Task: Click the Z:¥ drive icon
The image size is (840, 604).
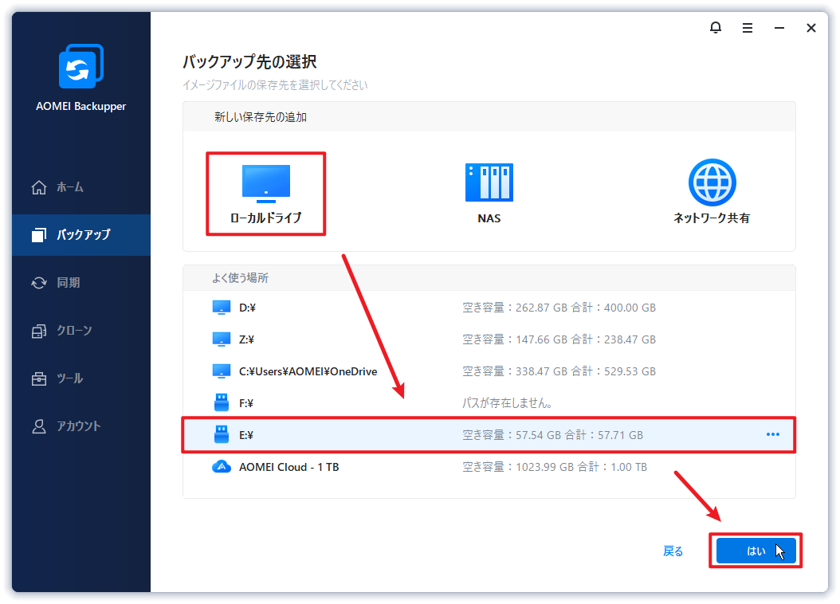Action: 222,339
